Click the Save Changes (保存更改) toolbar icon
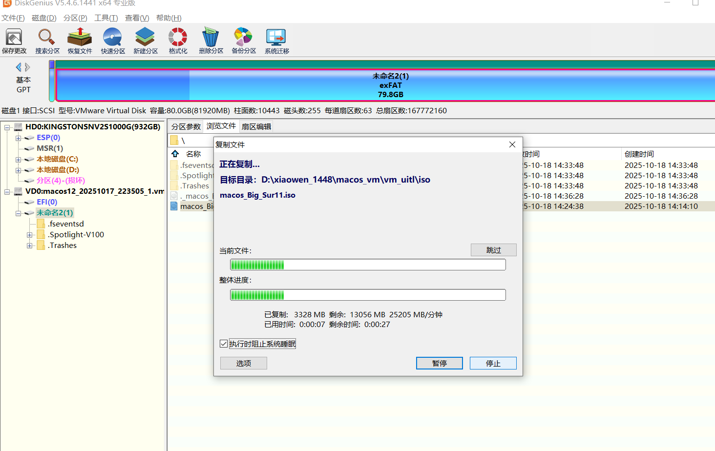Viewport: 715px width, 451px height. 14,41
